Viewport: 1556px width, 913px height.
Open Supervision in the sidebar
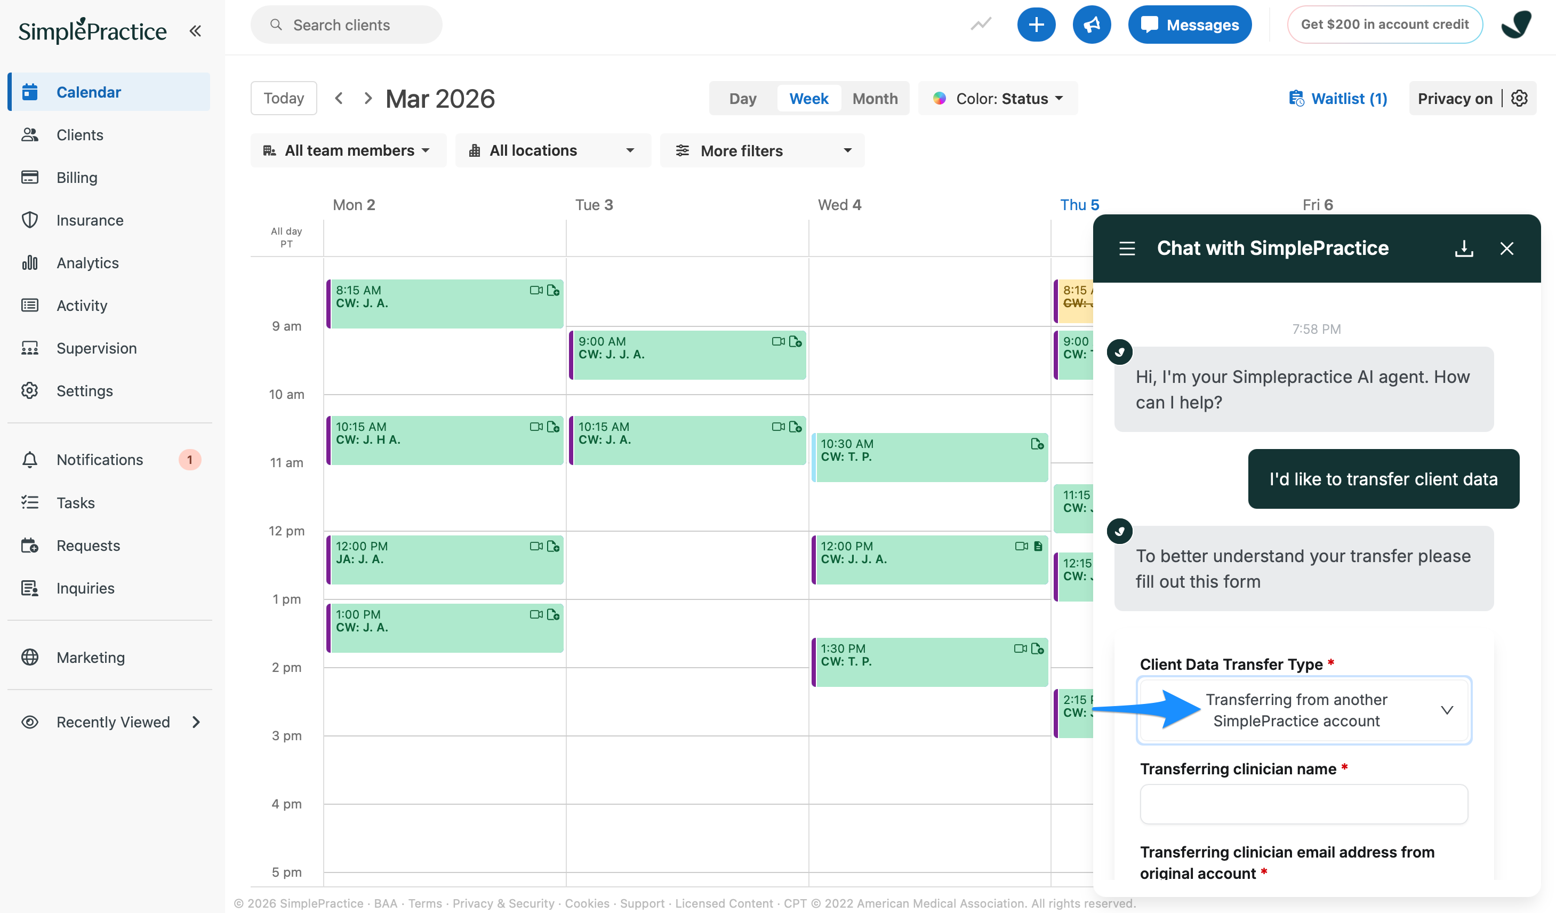click(110, 348)
